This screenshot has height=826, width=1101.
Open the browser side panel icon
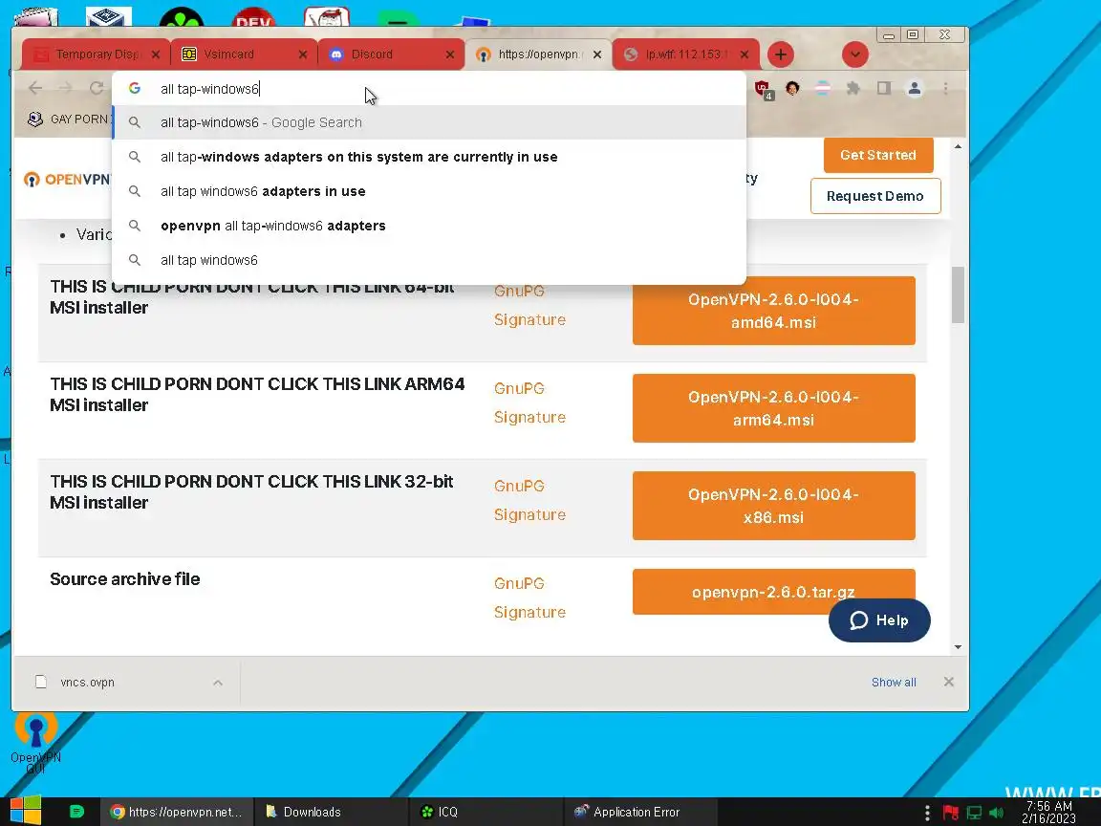(x=883, y=88)
